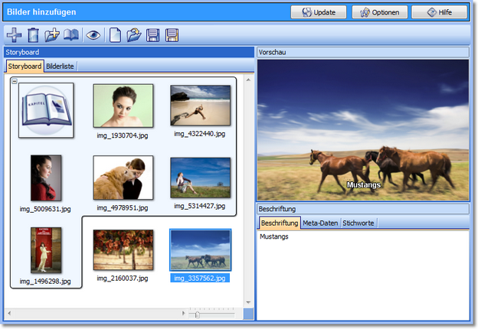The image size is (478, 329).
Task: Open the Stichworte tab
Action: tap(359, 223)
